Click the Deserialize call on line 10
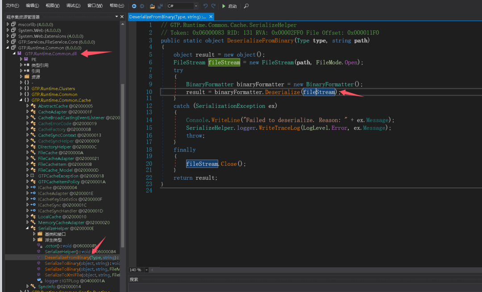 pyautogui.click(x=282, y=92)
